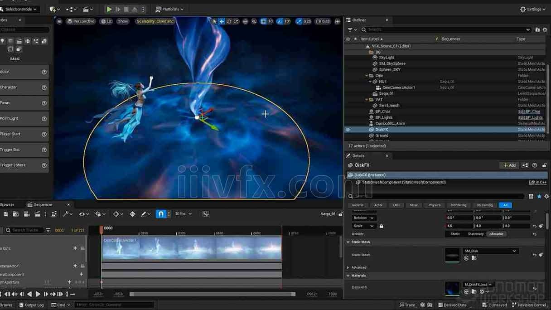
Task: Open the SM_Disk static mesh dropdown
Action: (x=490, y=251)
